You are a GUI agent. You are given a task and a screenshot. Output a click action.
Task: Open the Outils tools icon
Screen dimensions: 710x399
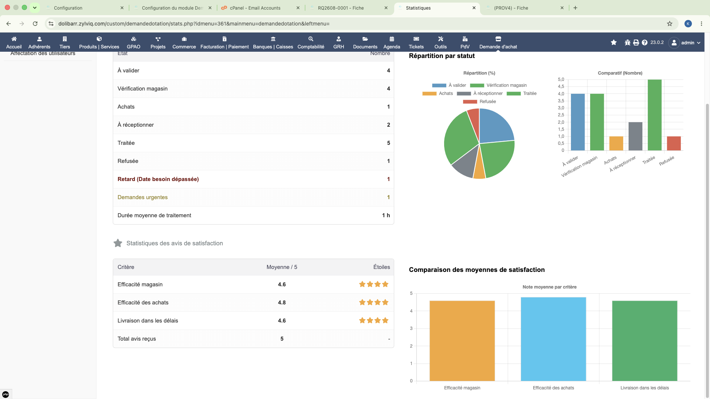click(x=440, y=39)
